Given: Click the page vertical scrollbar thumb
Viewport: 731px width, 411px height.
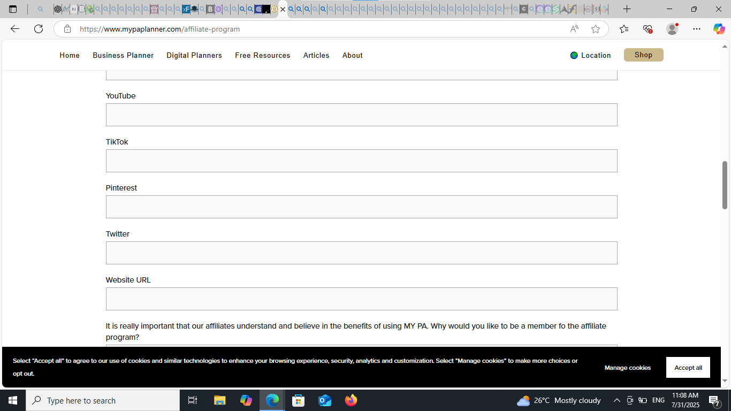Looking at the screenshot, I should [725, 185].
